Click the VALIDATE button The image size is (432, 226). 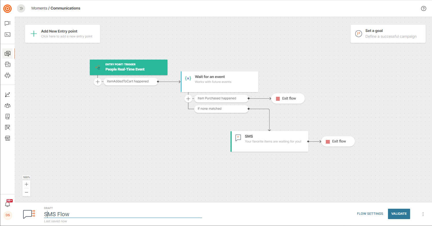[x=399, y=214]
